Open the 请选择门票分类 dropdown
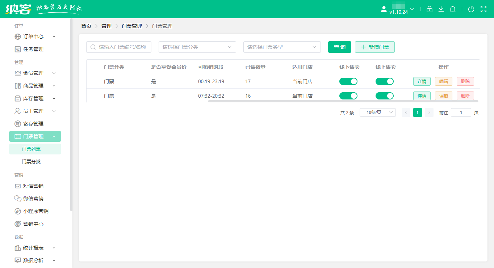The image size is (494, 268). [x=197, y=47]
